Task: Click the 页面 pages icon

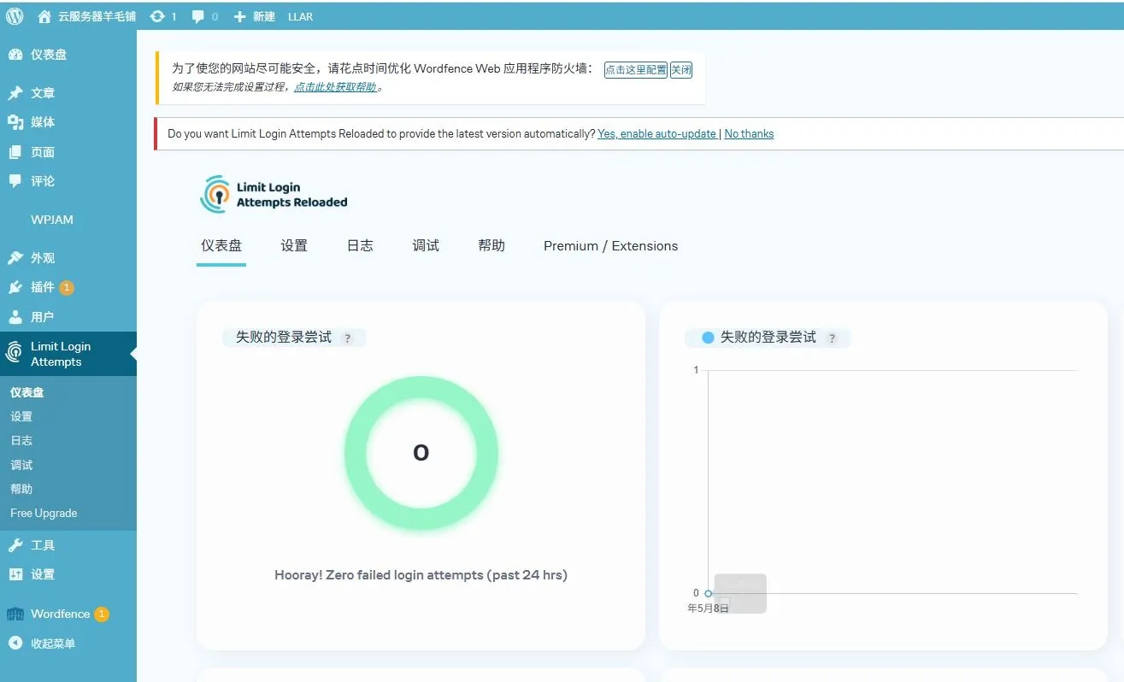Action: click(x=15, y=152)
